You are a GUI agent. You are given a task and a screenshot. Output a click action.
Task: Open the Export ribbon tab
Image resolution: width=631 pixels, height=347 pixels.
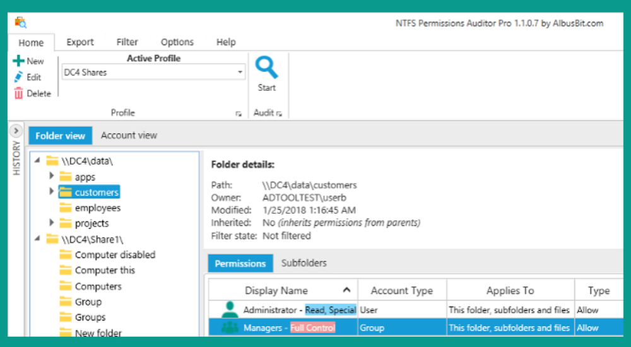click(80, 42)
